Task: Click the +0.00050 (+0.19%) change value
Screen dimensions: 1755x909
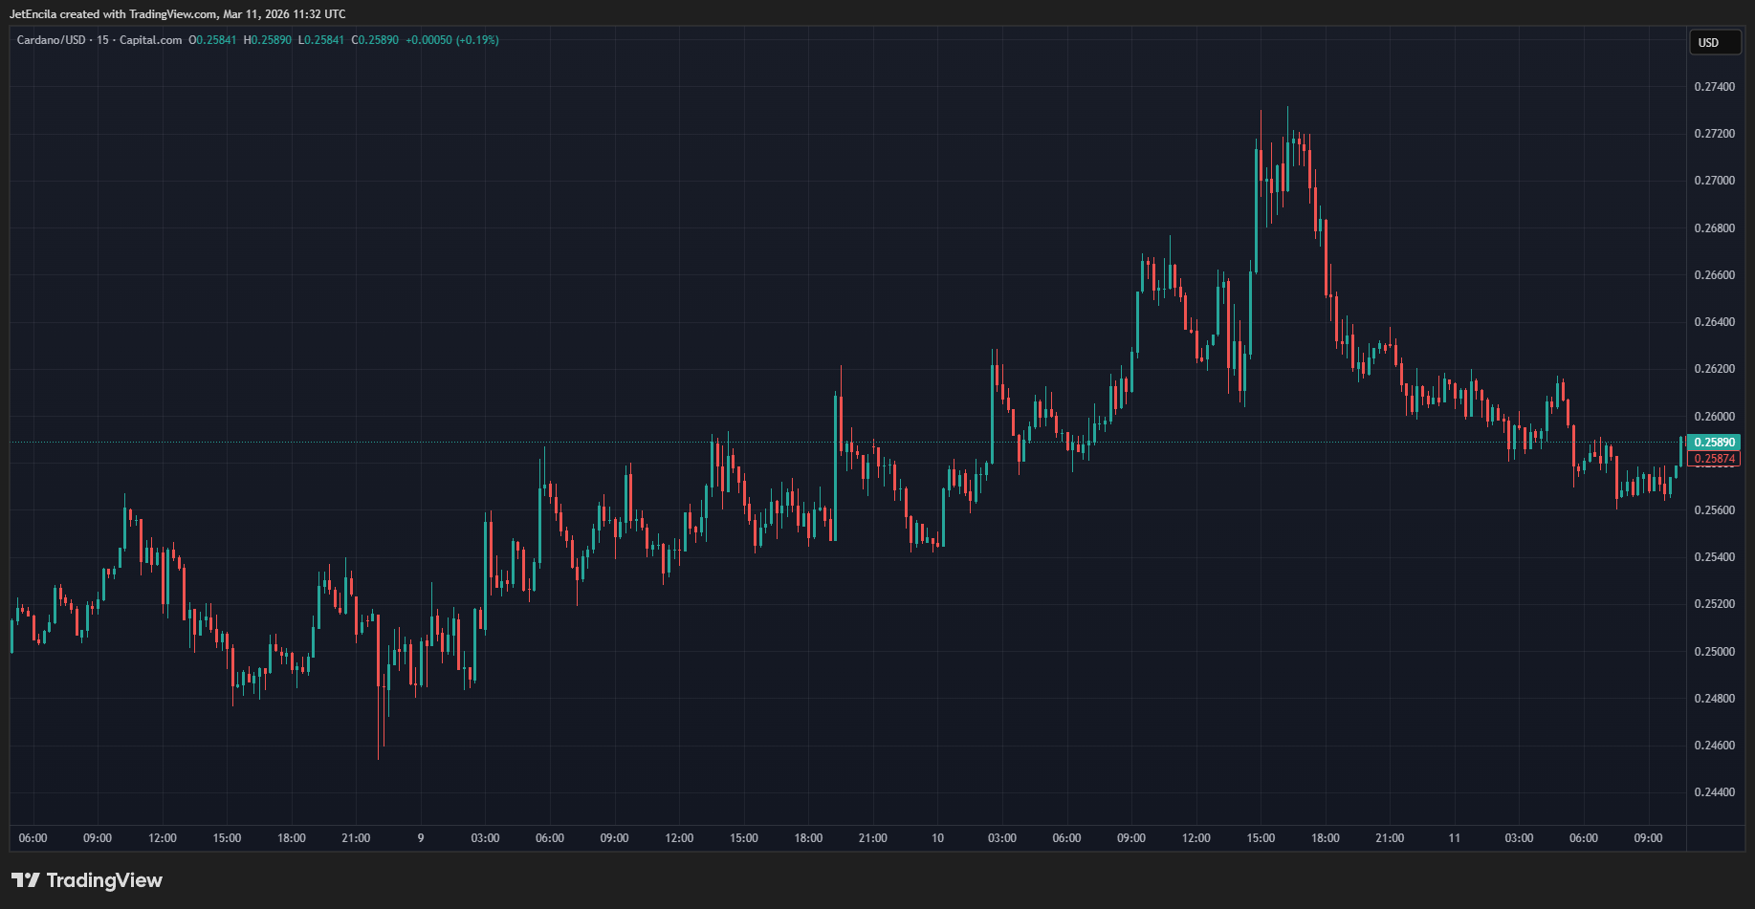Action: [x=451, y=40]
